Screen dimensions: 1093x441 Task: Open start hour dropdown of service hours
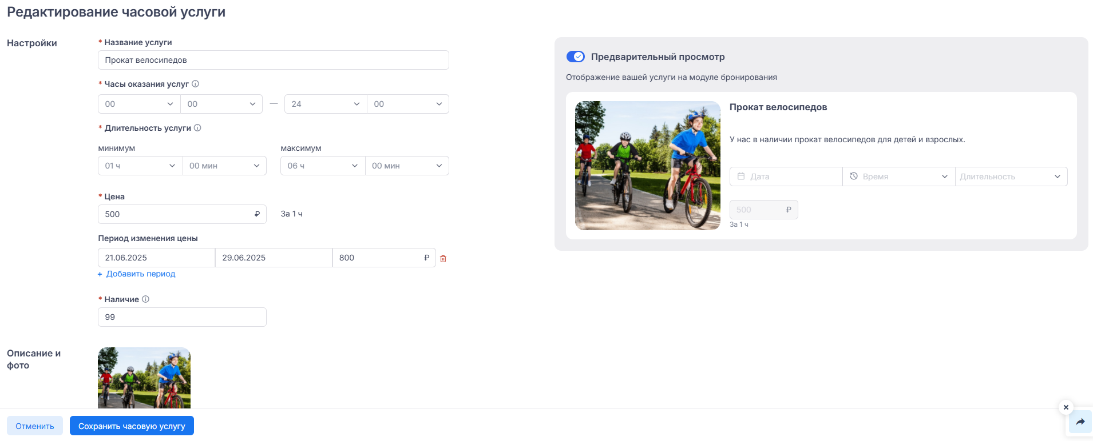click(x=139, y=104)
